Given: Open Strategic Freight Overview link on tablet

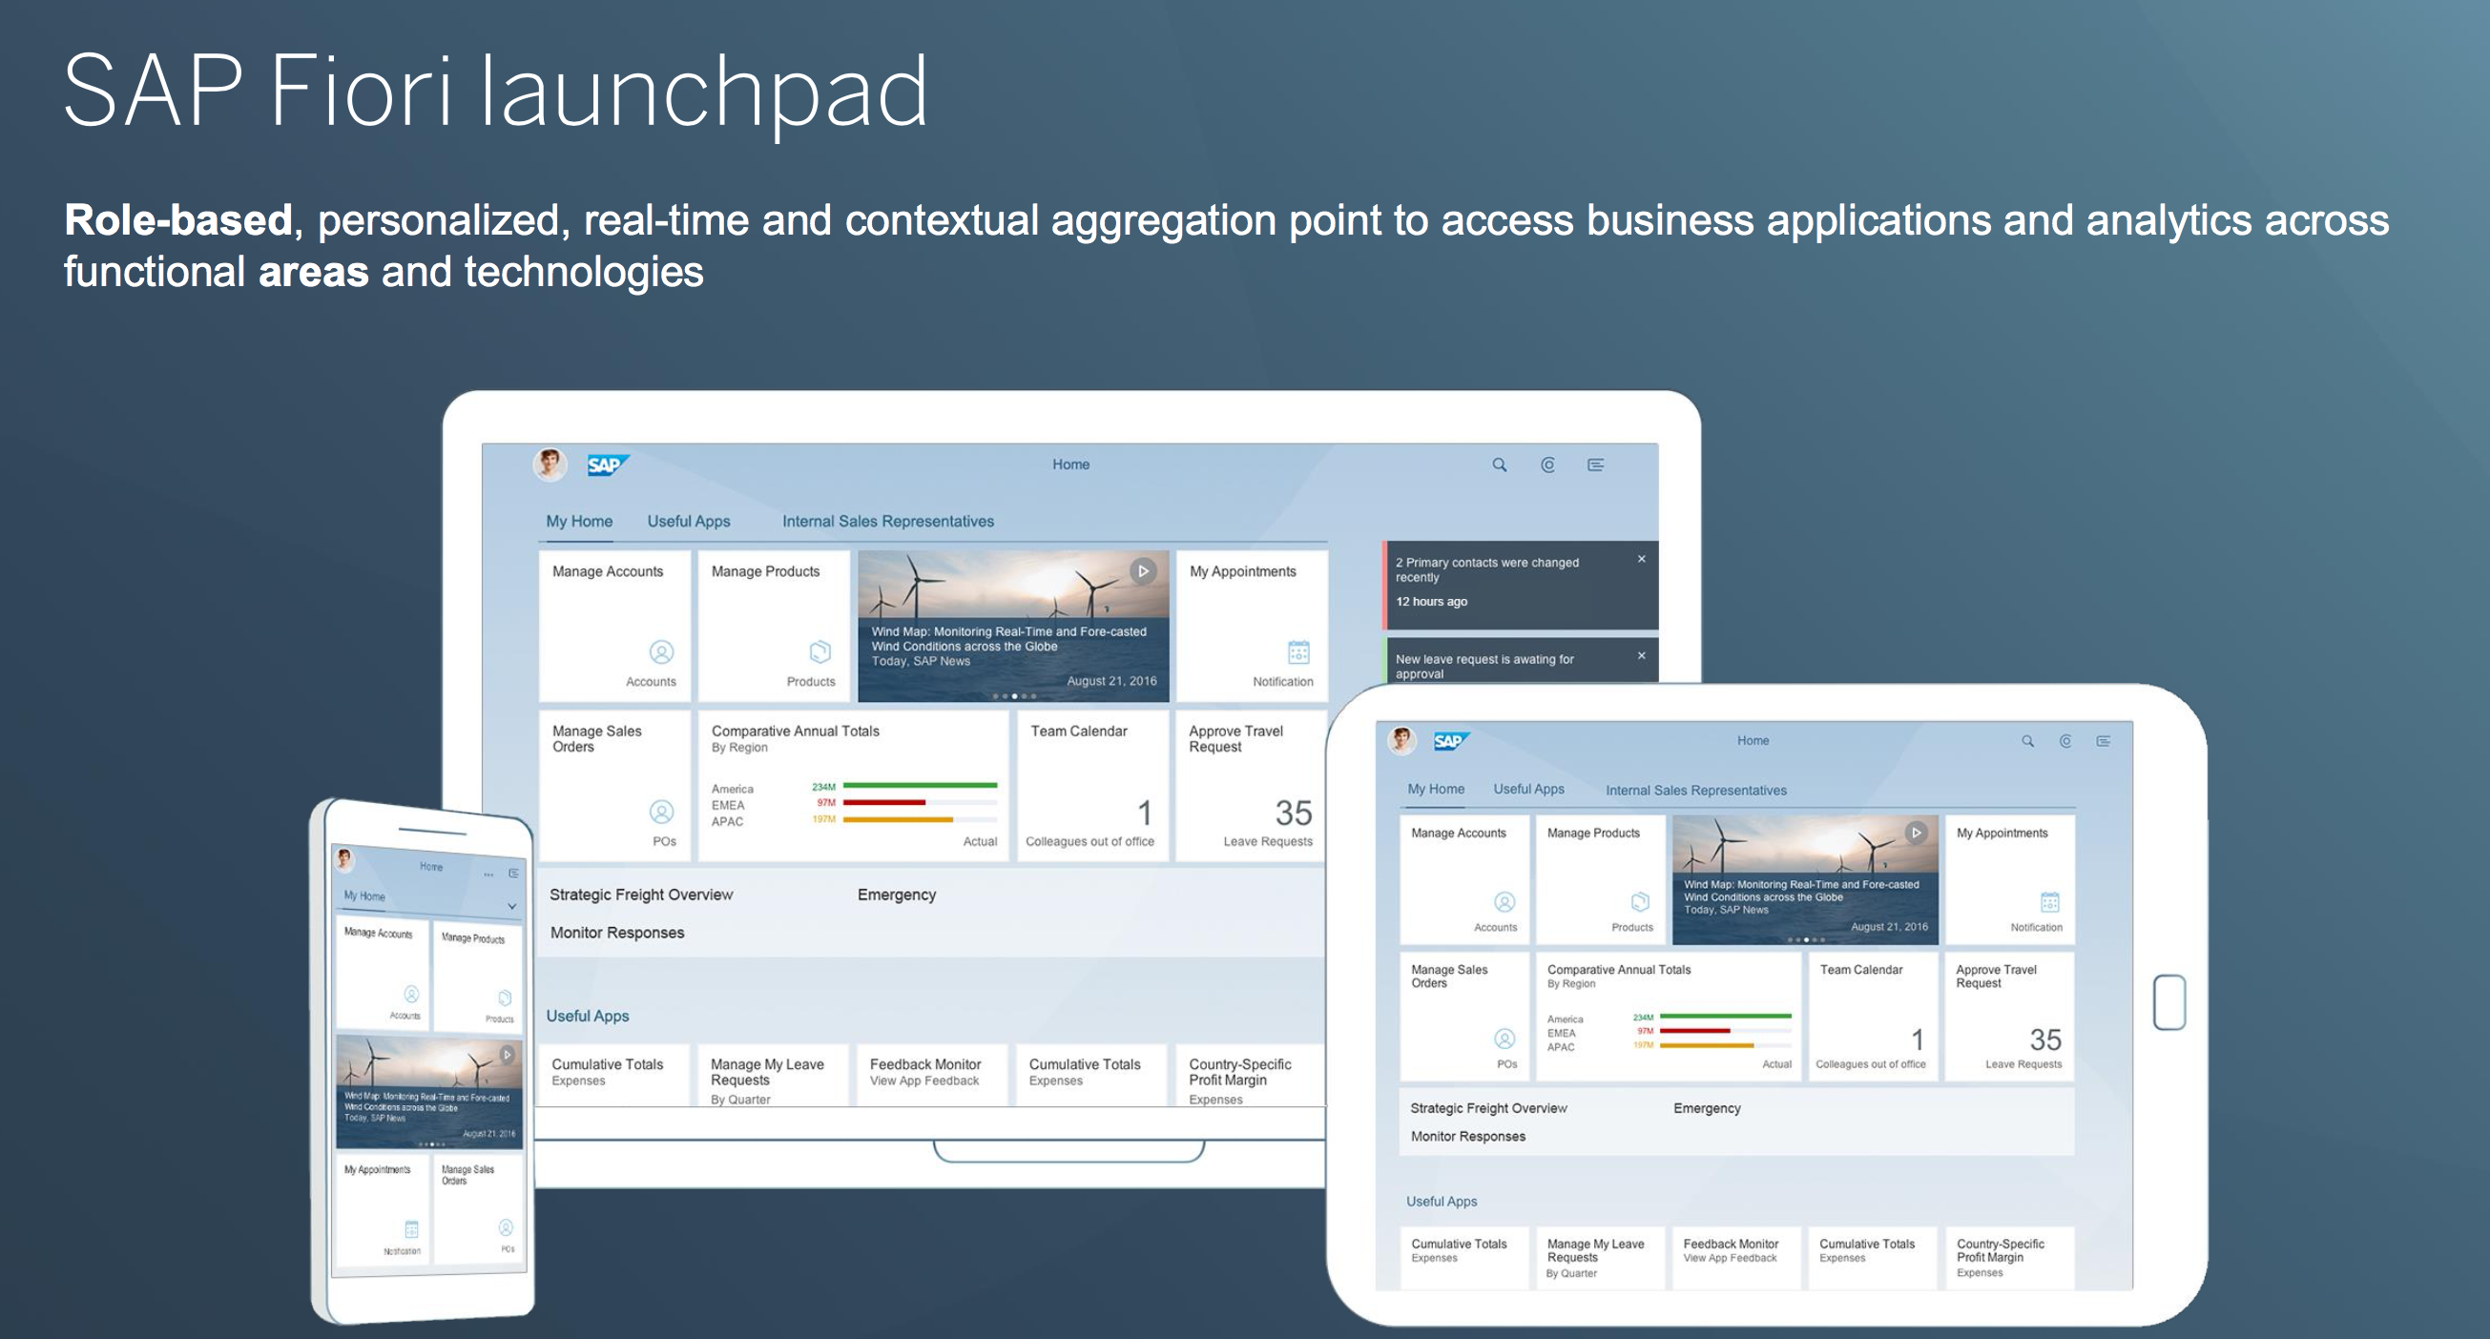Looking at the screenshot, I should click(1488, 1108).
